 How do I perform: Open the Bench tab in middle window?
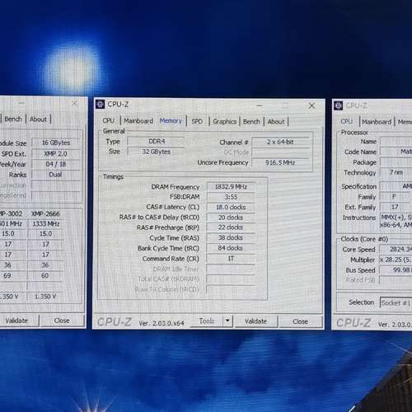[251, 122]
